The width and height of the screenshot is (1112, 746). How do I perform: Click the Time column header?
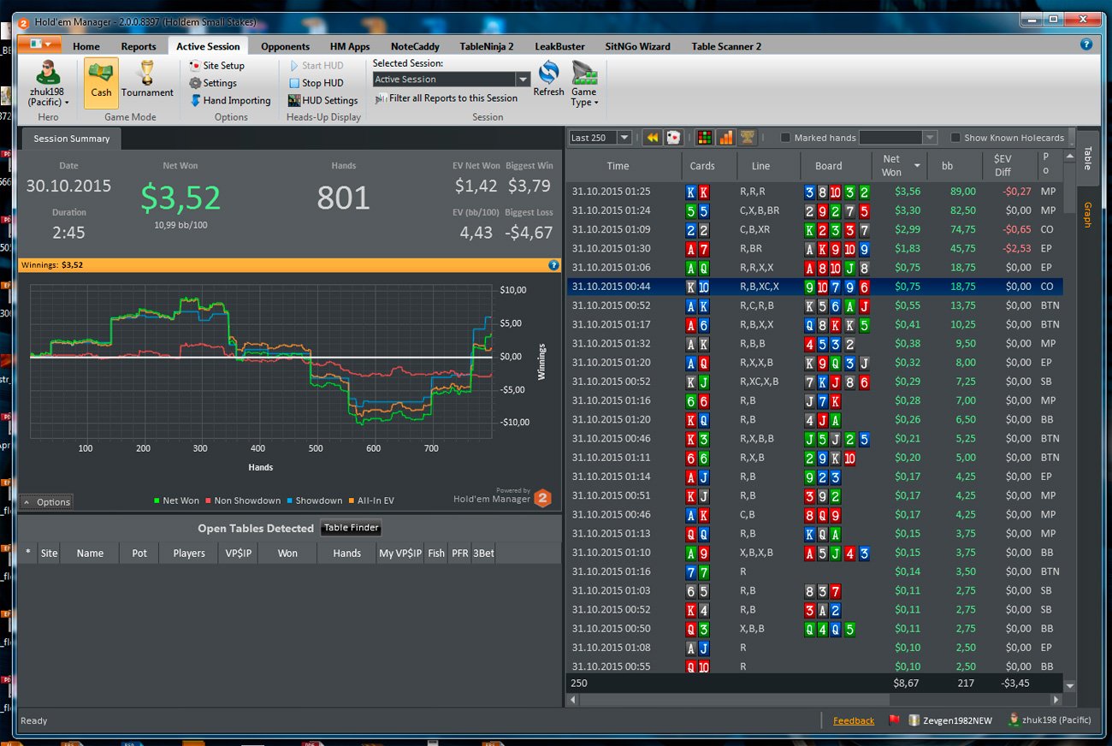pos(618,166)
